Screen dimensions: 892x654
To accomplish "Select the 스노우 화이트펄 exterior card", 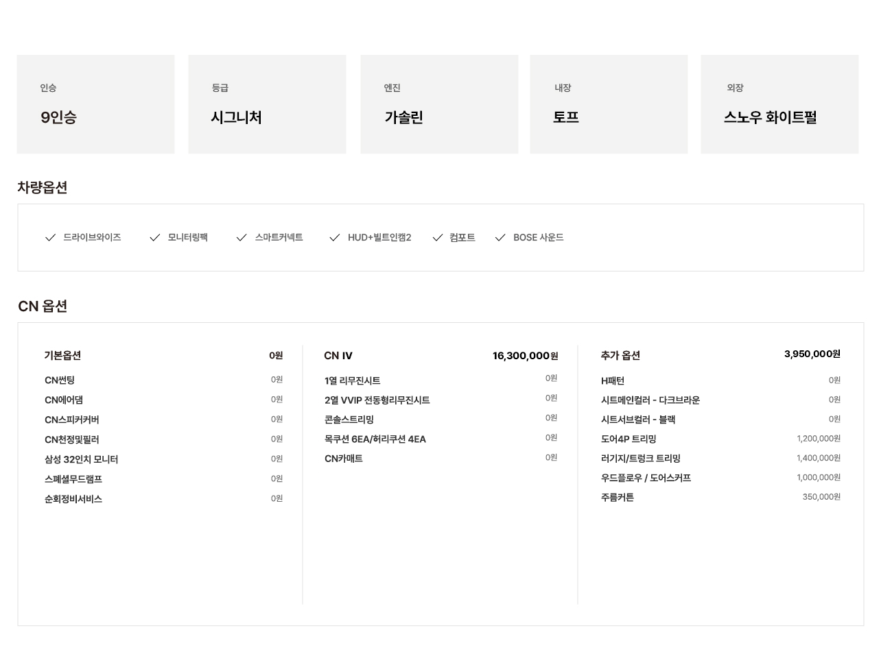I will click(x=779, y=104).
